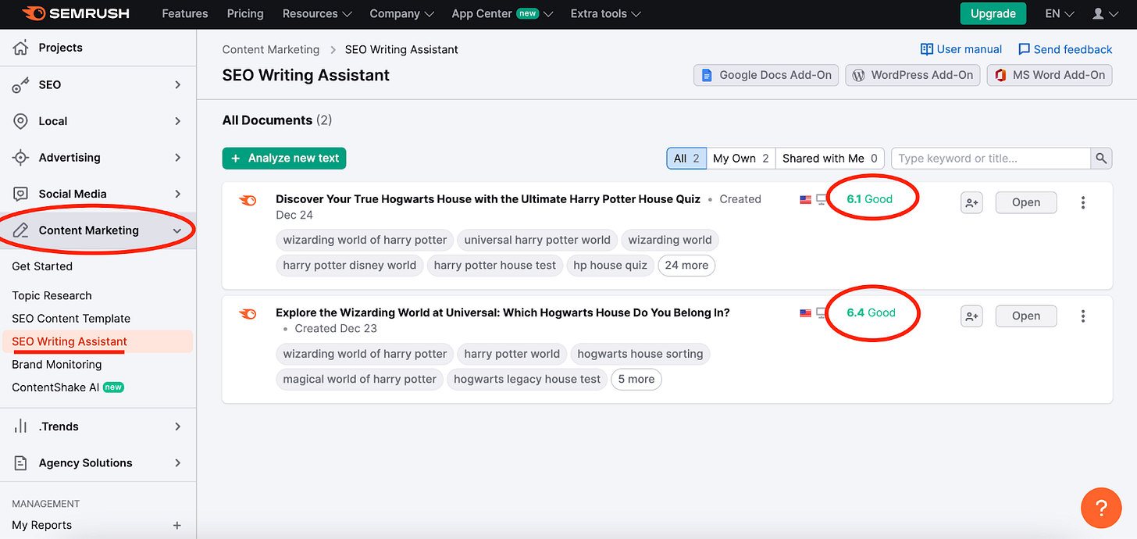Click the 6.1 Good score
Viewport: 1137px width, 539px height.
point(869,199)
